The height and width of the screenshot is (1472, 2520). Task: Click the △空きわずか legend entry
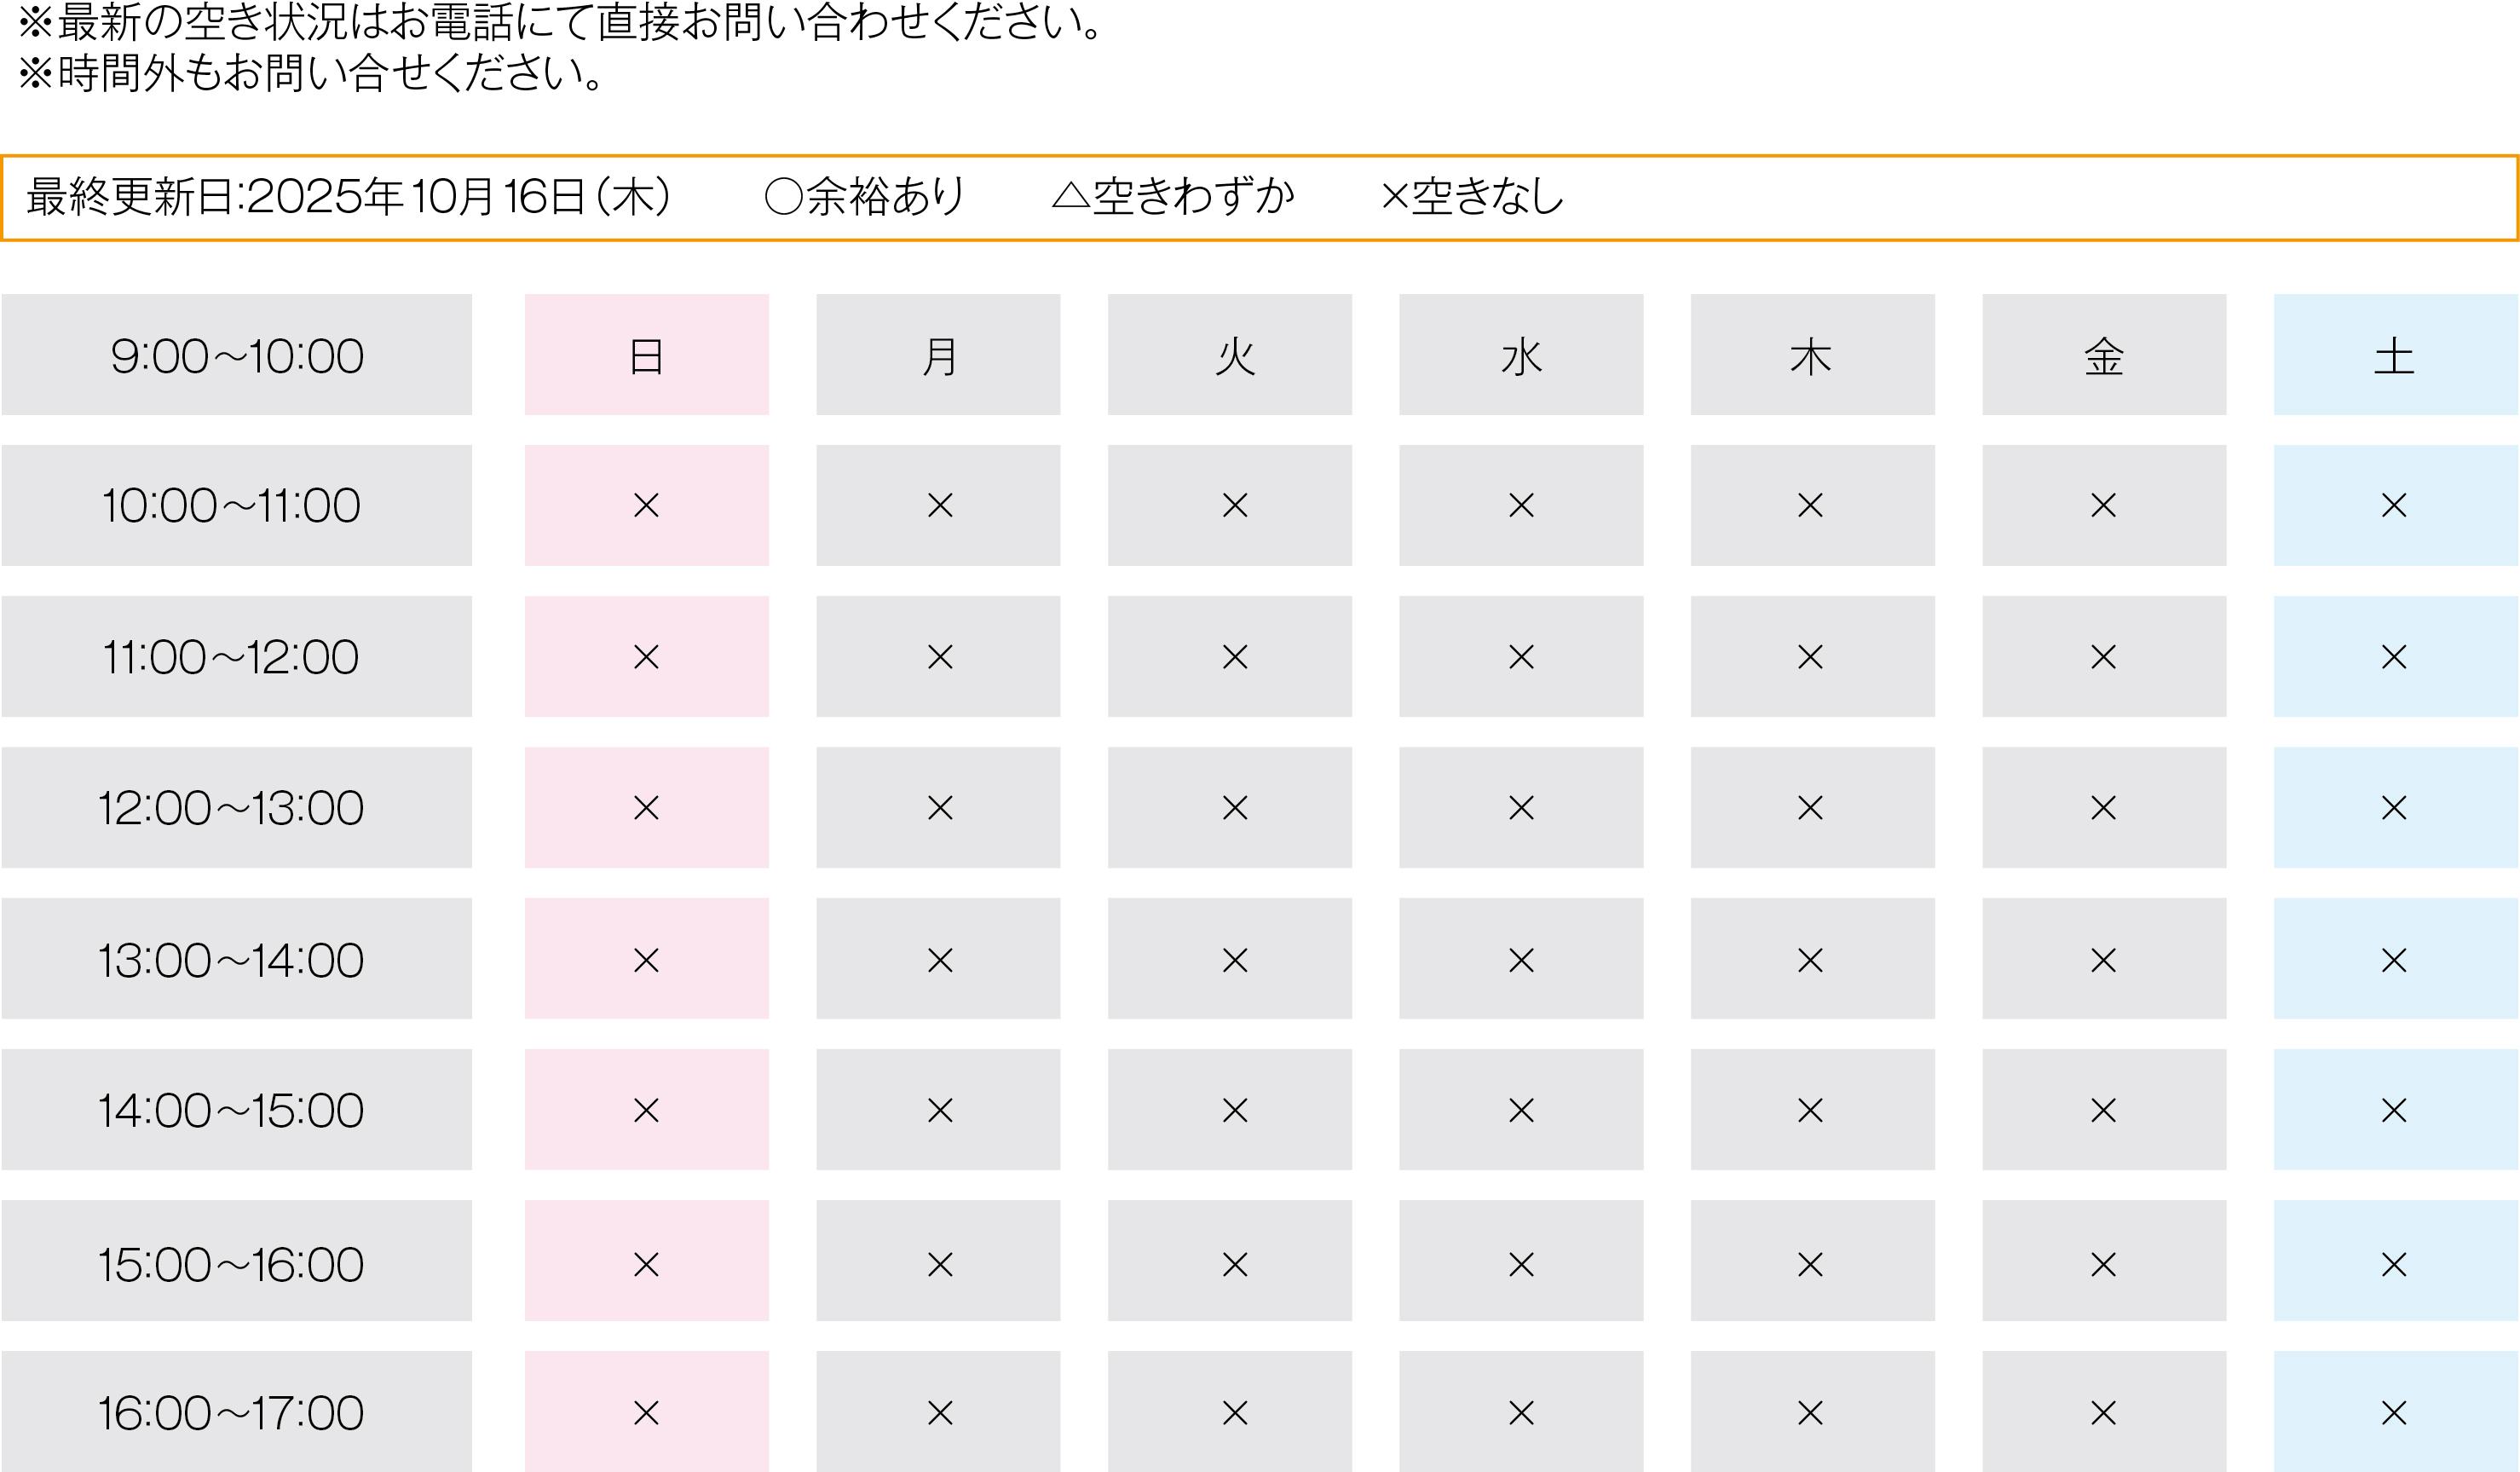1173,196
